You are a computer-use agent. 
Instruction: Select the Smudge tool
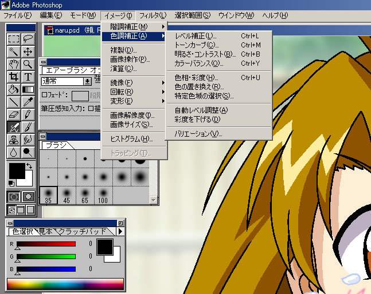pyautogui.click(x=28, y=140)
